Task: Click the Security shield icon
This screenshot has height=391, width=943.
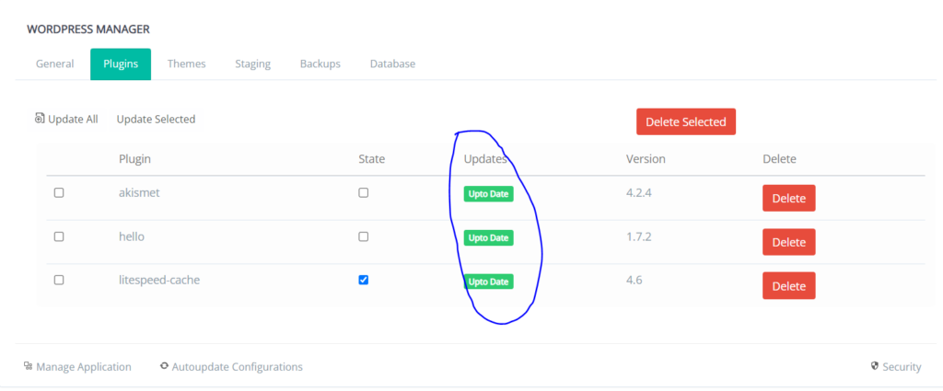Action: pos(874,366)
